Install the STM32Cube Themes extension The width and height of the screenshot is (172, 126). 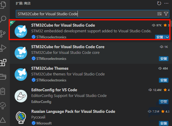(164, 80)
